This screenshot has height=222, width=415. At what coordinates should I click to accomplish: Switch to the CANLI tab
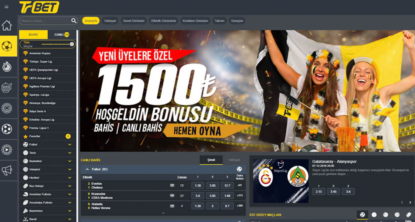coord(61,35)
